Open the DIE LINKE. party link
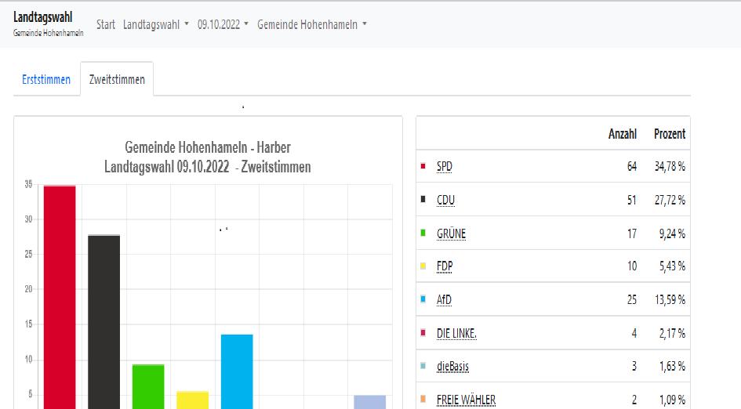 (456, 334)
